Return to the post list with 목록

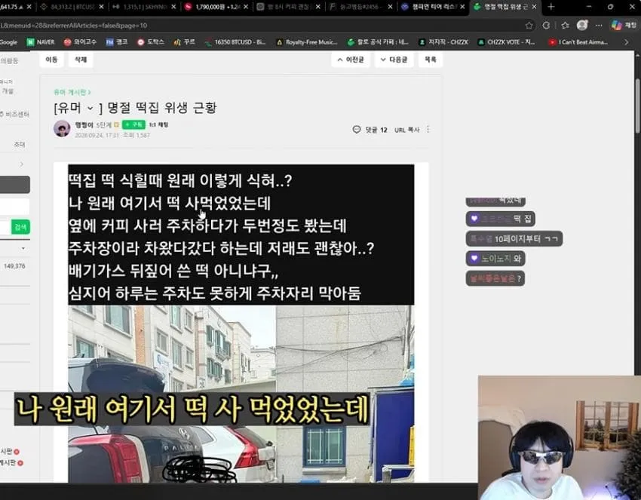(431, 60)
